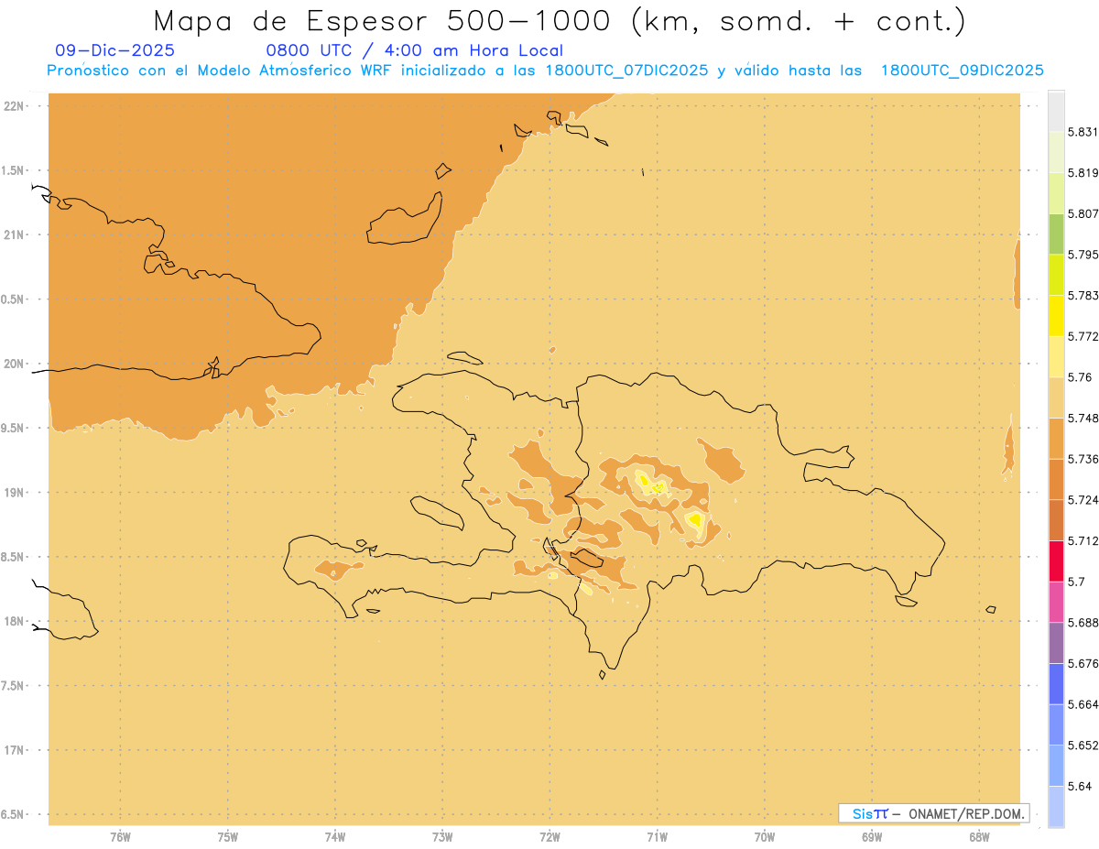Click the orange swatch between 5.736 and 5.748
Image resolution: width=1099 pixels, height=849 pixels.
coord(1056,439)
